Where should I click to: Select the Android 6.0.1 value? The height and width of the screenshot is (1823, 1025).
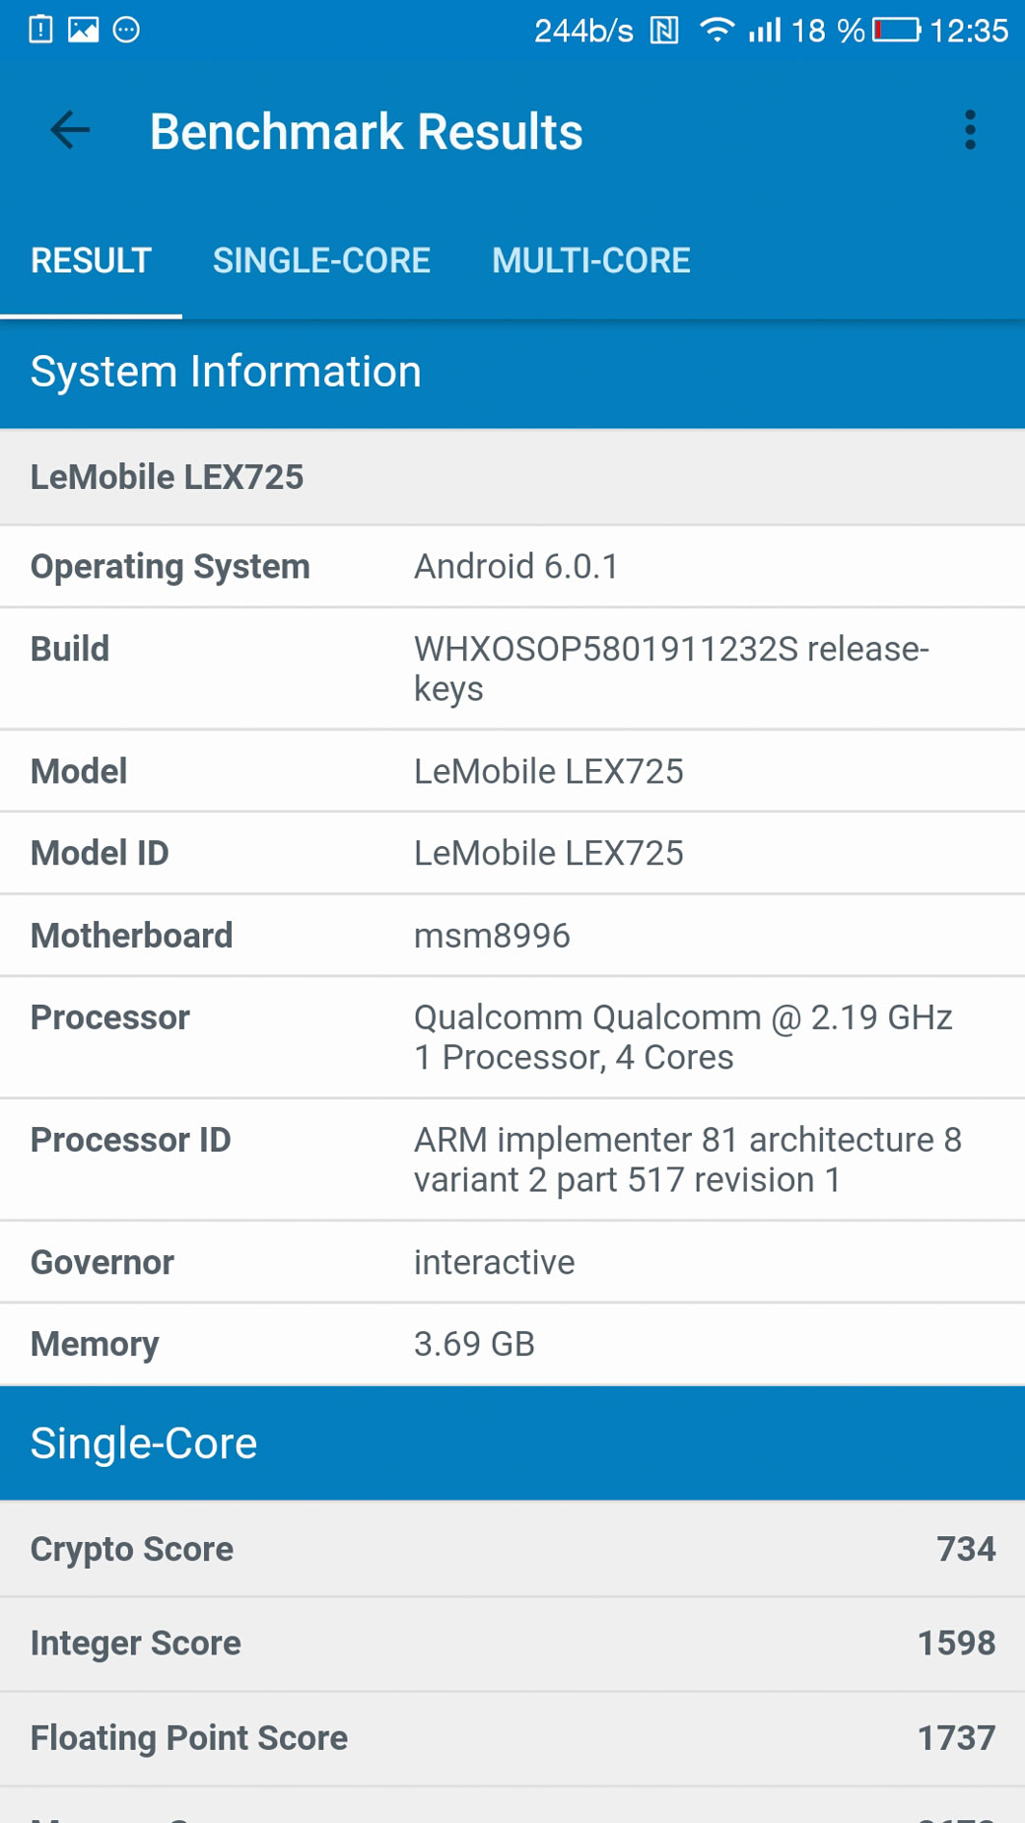[x=516, y=567]
